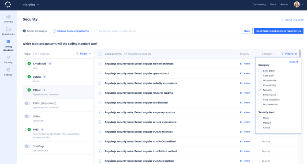The width and height of the screenshot is (307, 164).
Task: Open the Coding standards sidebar icon
Action: click(x=8, y=42)
